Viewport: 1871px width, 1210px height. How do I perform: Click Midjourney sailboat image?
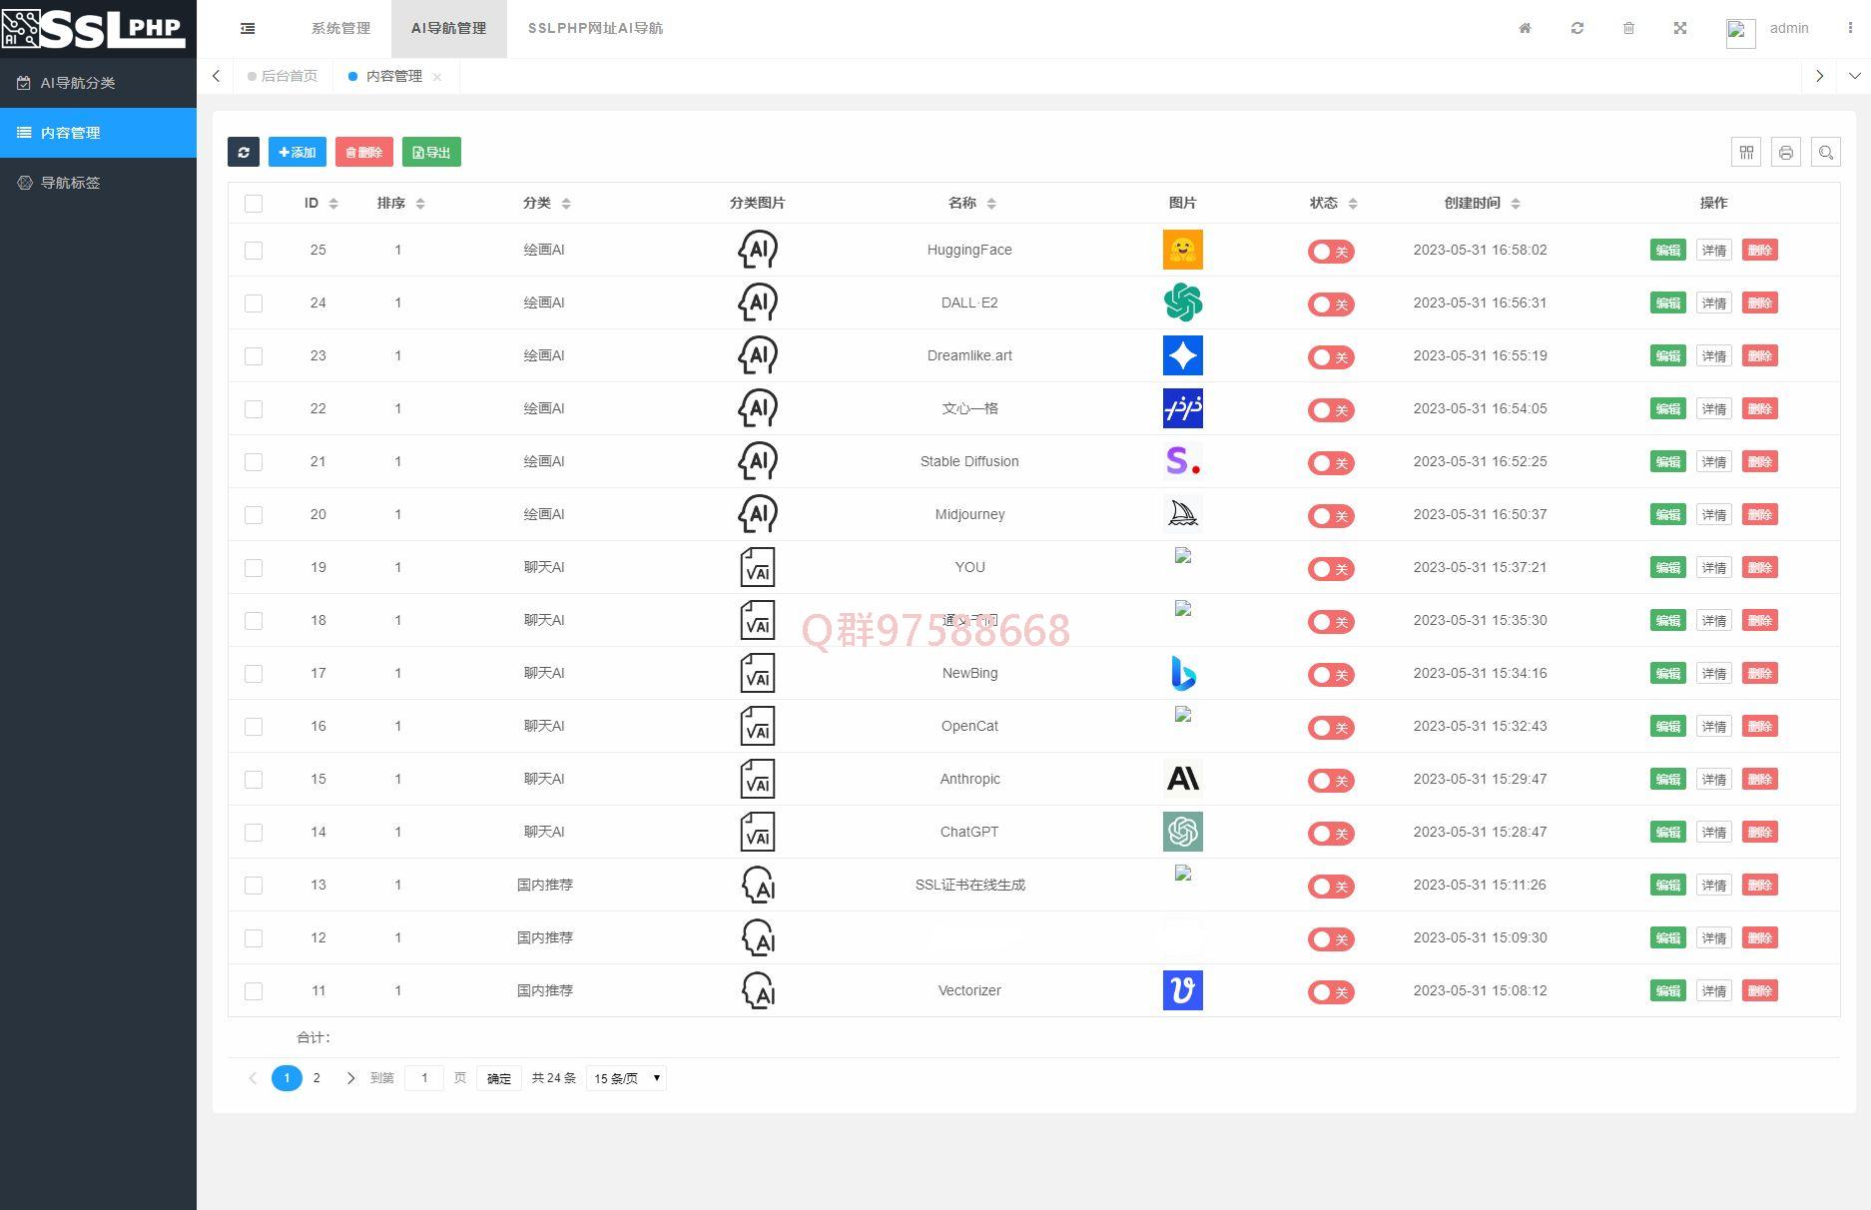[x=1182, y=514]
